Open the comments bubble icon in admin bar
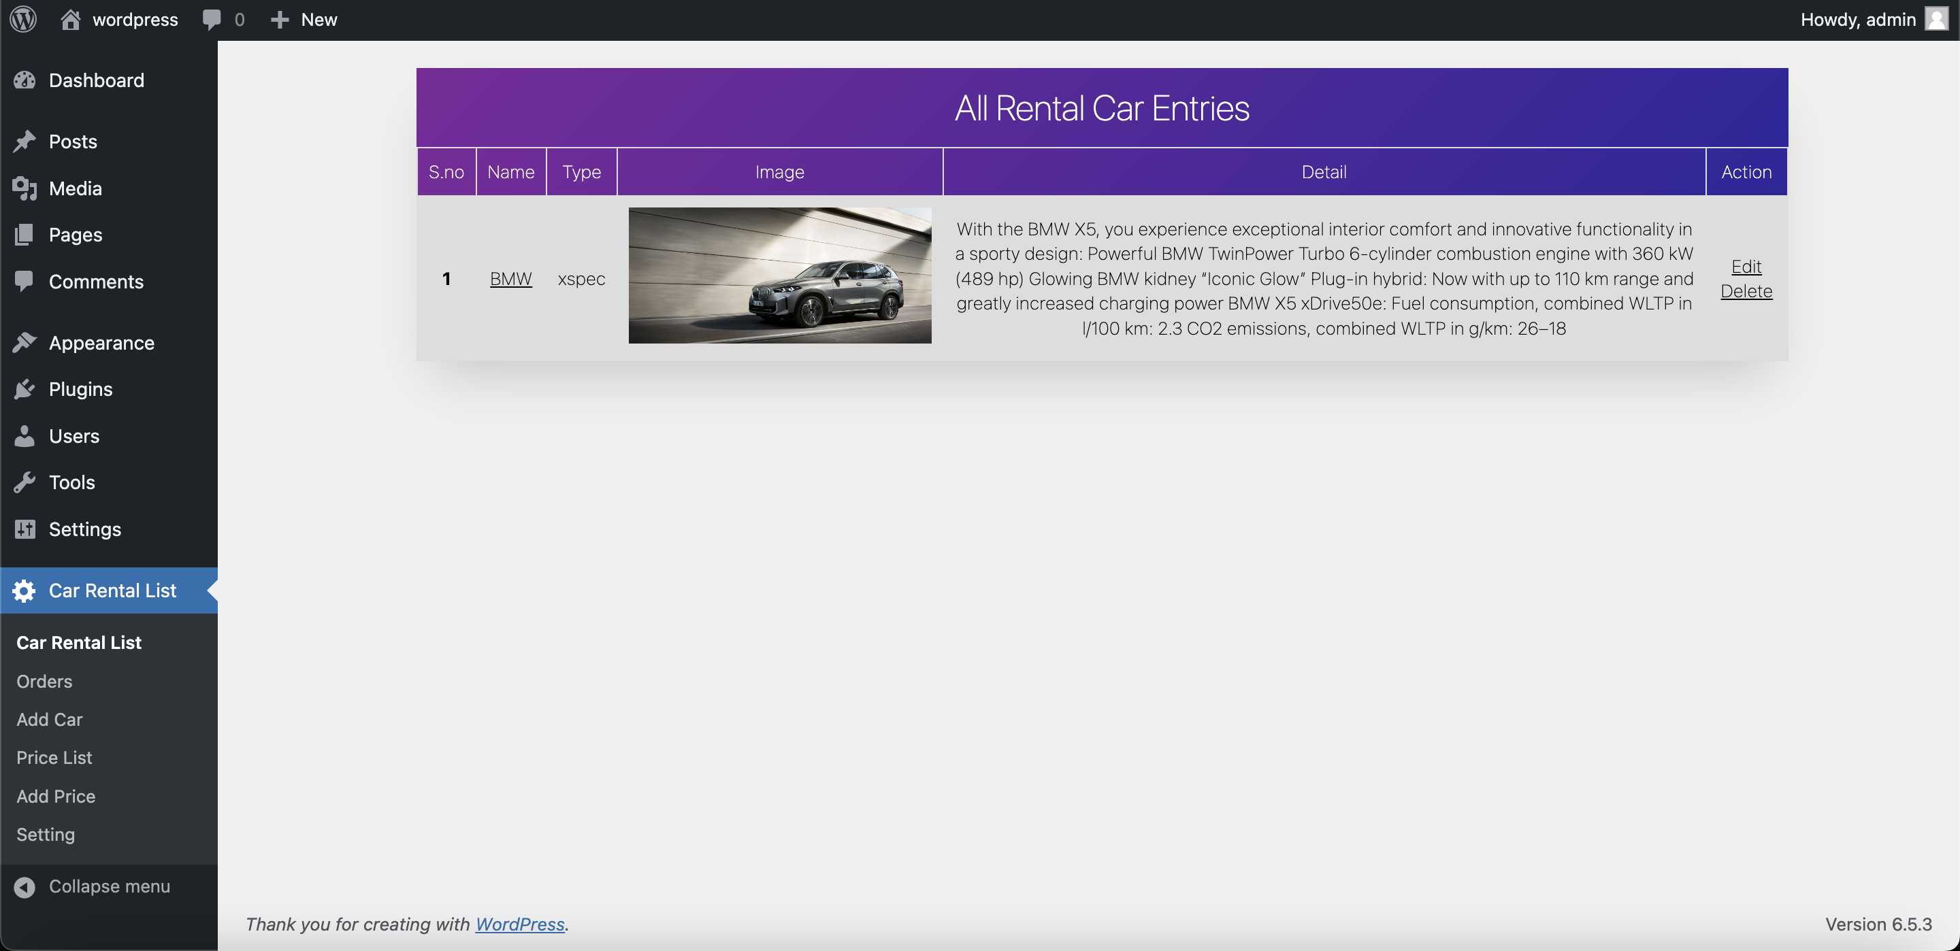Screen dimensions: 1960x951 click(212, 20)
